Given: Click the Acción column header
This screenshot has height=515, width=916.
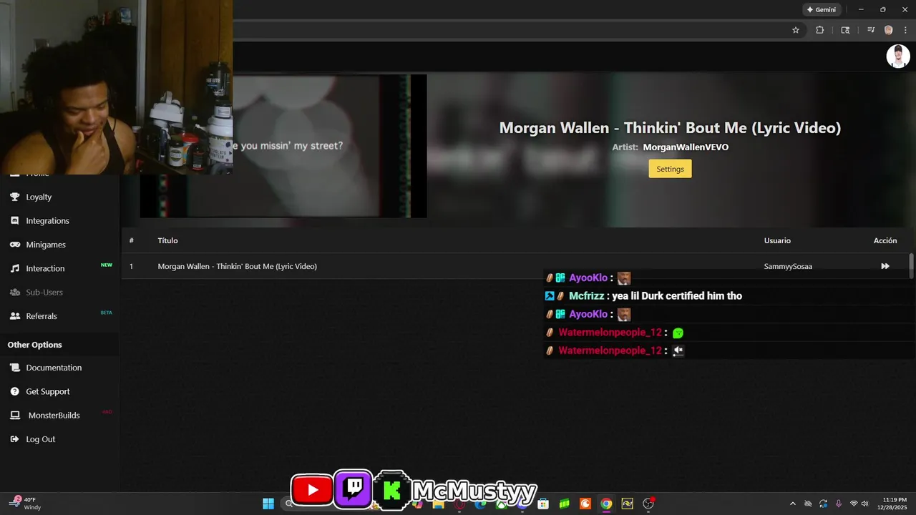Looking at the screenshot, I should click(x=885, y=240).
